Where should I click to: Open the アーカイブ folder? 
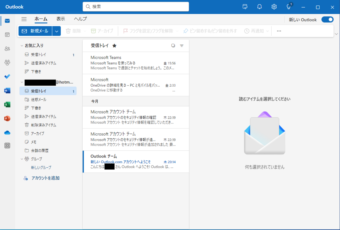click(x=48, y=133)
